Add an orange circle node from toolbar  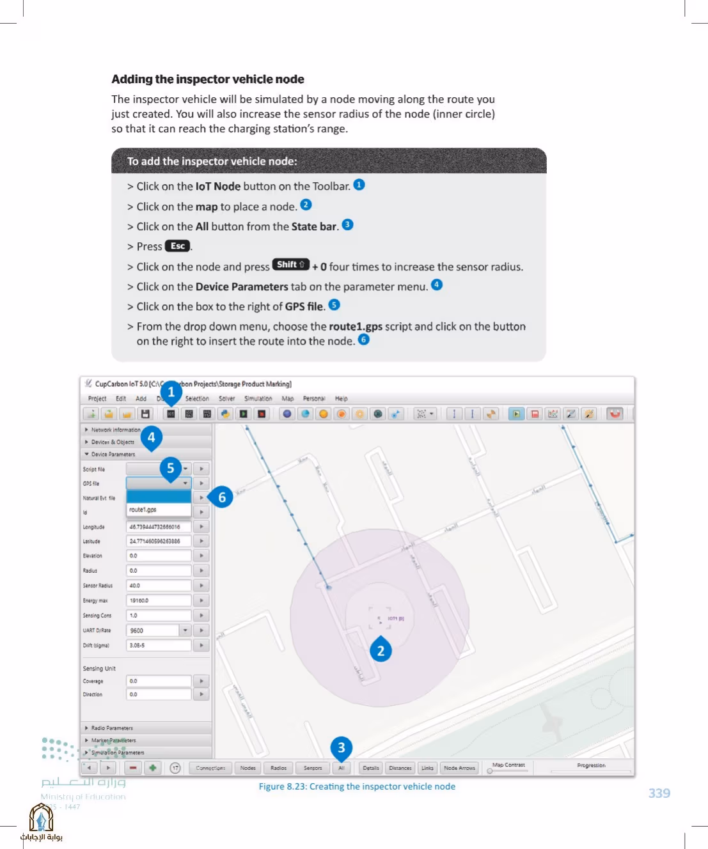pos(324,414)
